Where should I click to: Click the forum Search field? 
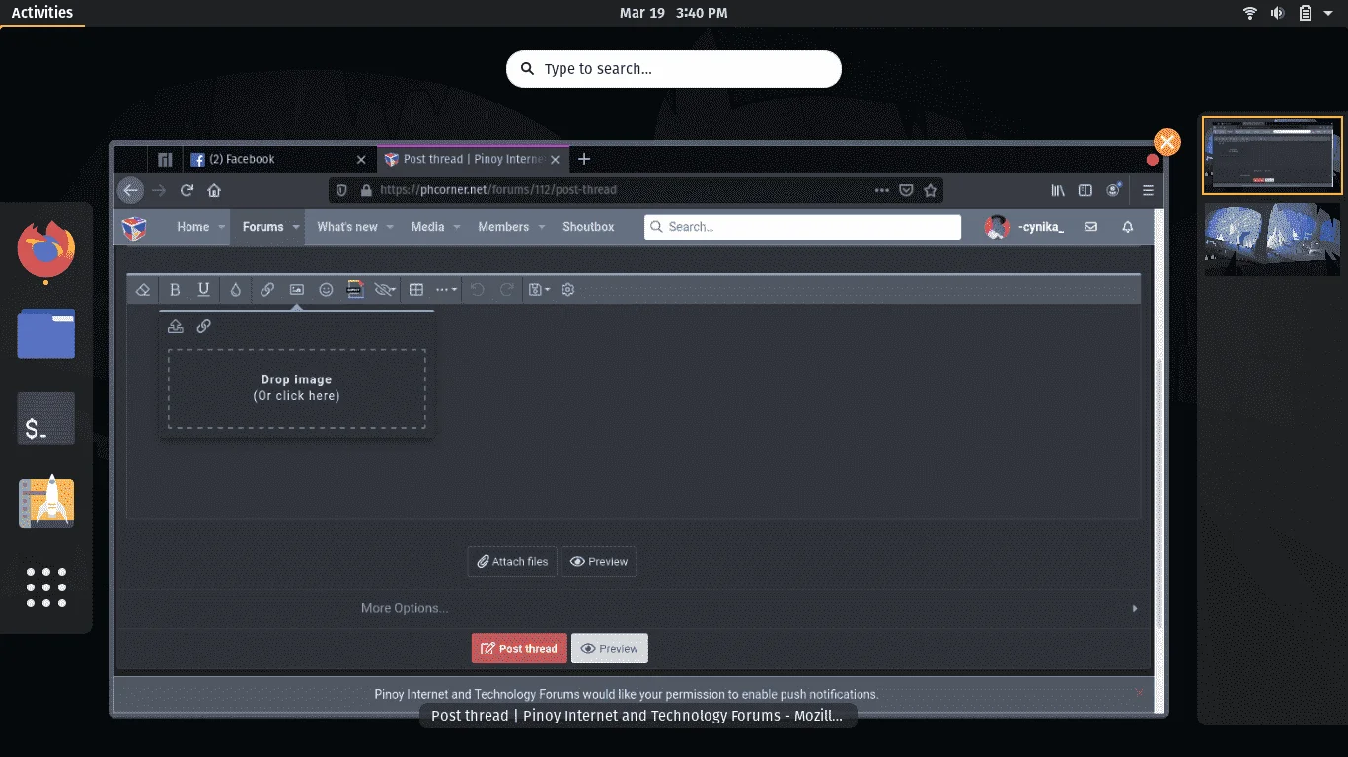point(802,227)
